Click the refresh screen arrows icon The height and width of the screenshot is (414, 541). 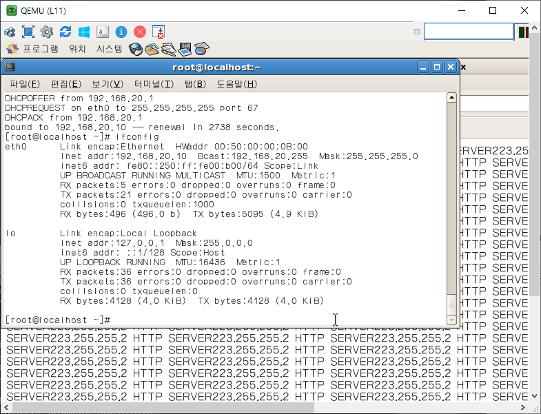[x=65, y=32]
